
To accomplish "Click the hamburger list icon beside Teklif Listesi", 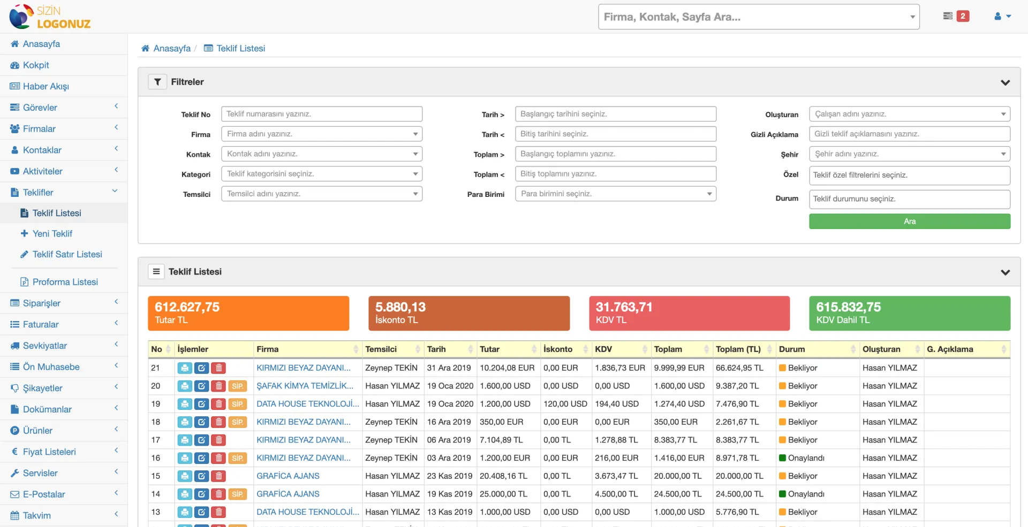I will (156, 272).
